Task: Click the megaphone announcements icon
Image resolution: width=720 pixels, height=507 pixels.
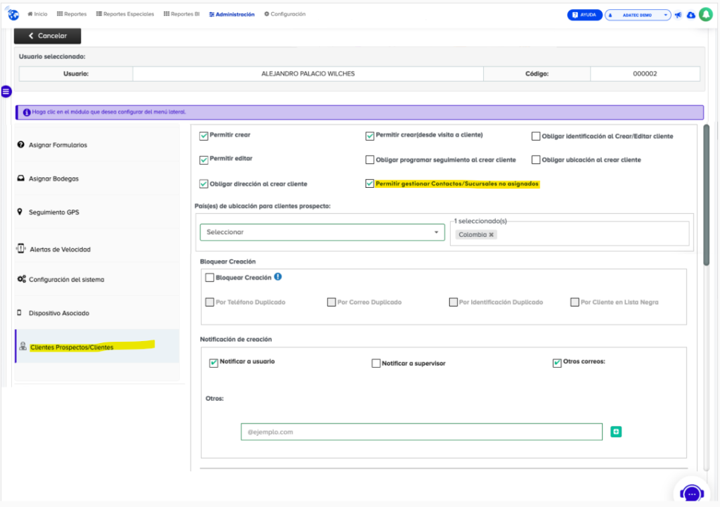Action: 679,15
